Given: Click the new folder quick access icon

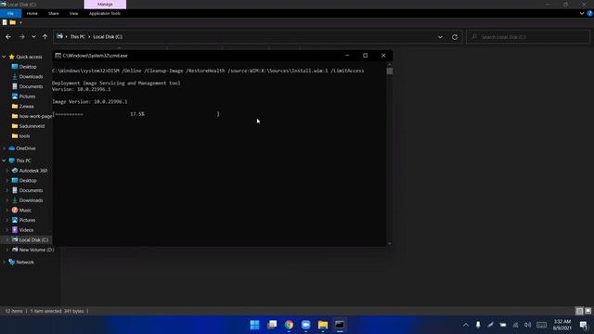Looking at the screenshot, I should tap(12, 22).
